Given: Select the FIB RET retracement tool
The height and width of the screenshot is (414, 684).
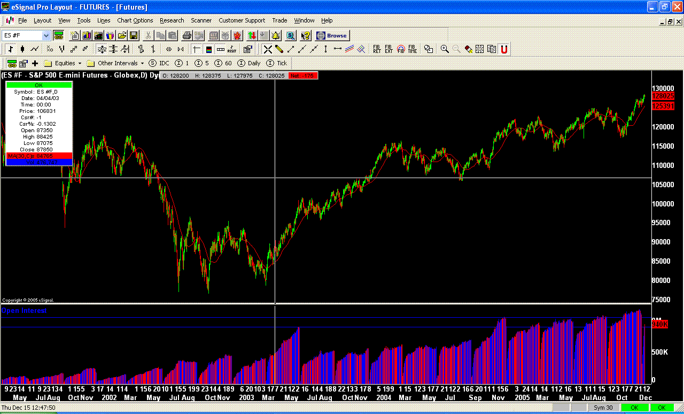Looking at the screenshot, I should point(377,49).
